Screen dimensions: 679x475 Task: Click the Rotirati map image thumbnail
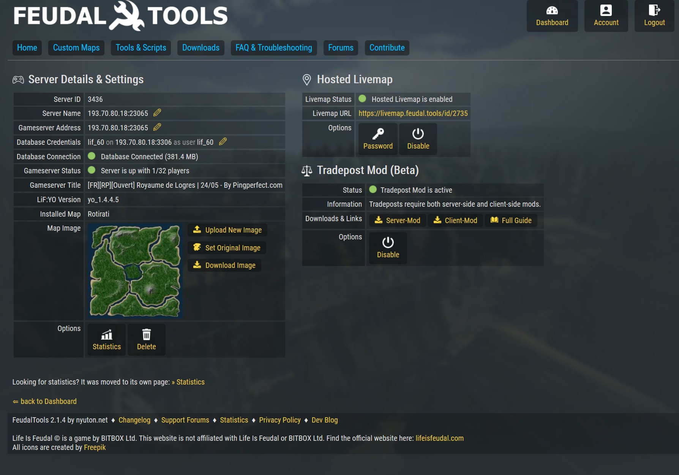135,271
